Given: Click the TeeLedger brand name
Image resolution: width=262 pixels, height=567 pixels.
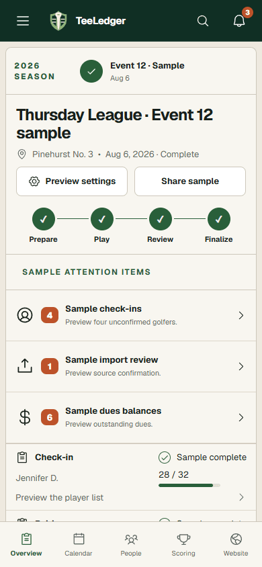Looking at the screenshot, I should (101, 21).
